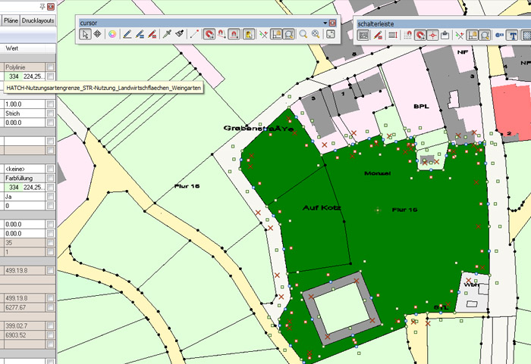
Task: Tick the checkbox beside the Strich row
Action: tap(50, 114)
